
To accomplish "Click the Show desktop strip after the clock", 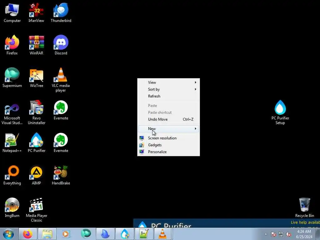I will point(318,234).
